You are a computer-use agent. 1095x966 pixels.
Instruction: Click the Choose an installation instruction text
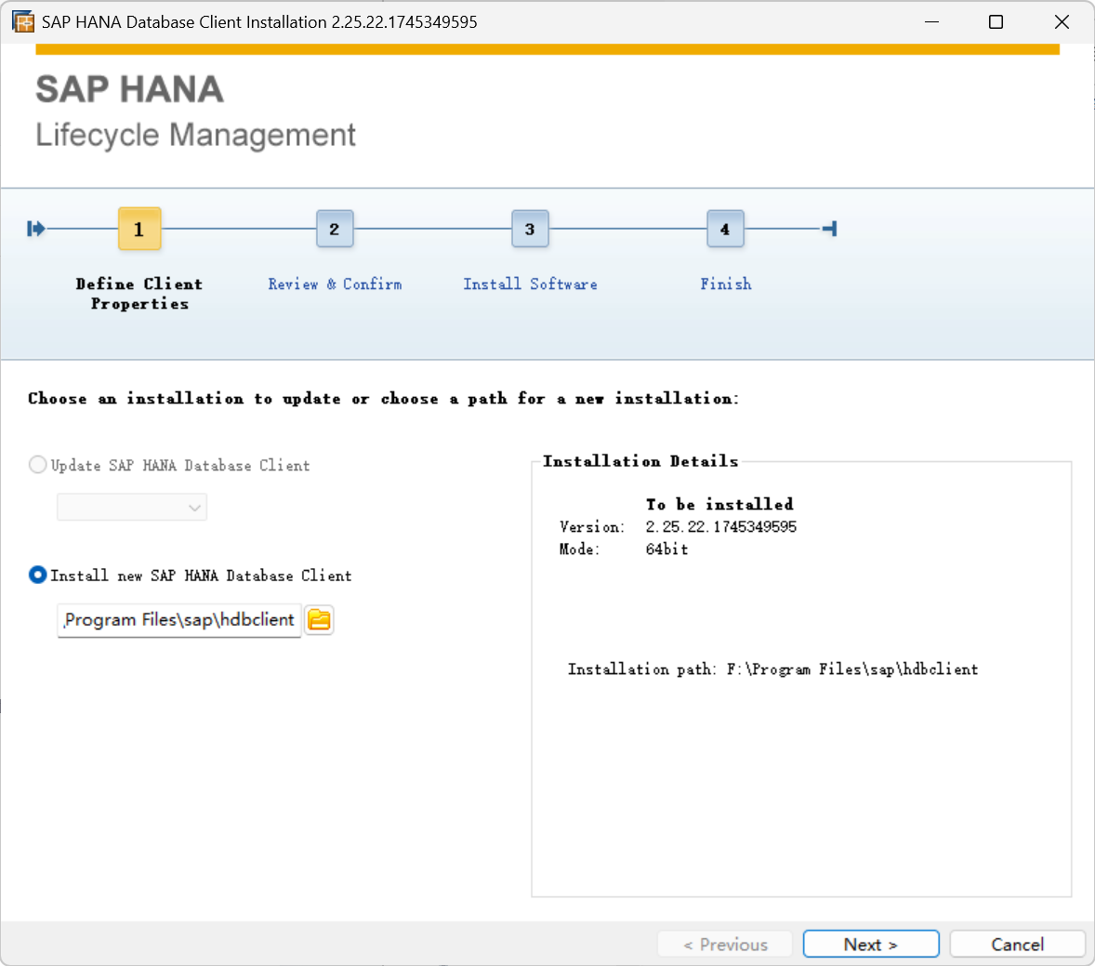click(x=383, y=399)
